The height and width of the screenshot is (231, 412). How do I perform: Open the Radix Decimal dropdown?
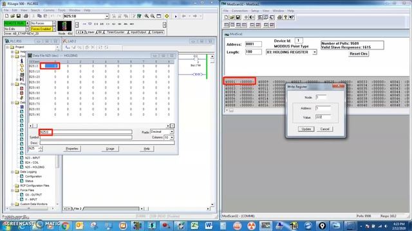(172, 132)
